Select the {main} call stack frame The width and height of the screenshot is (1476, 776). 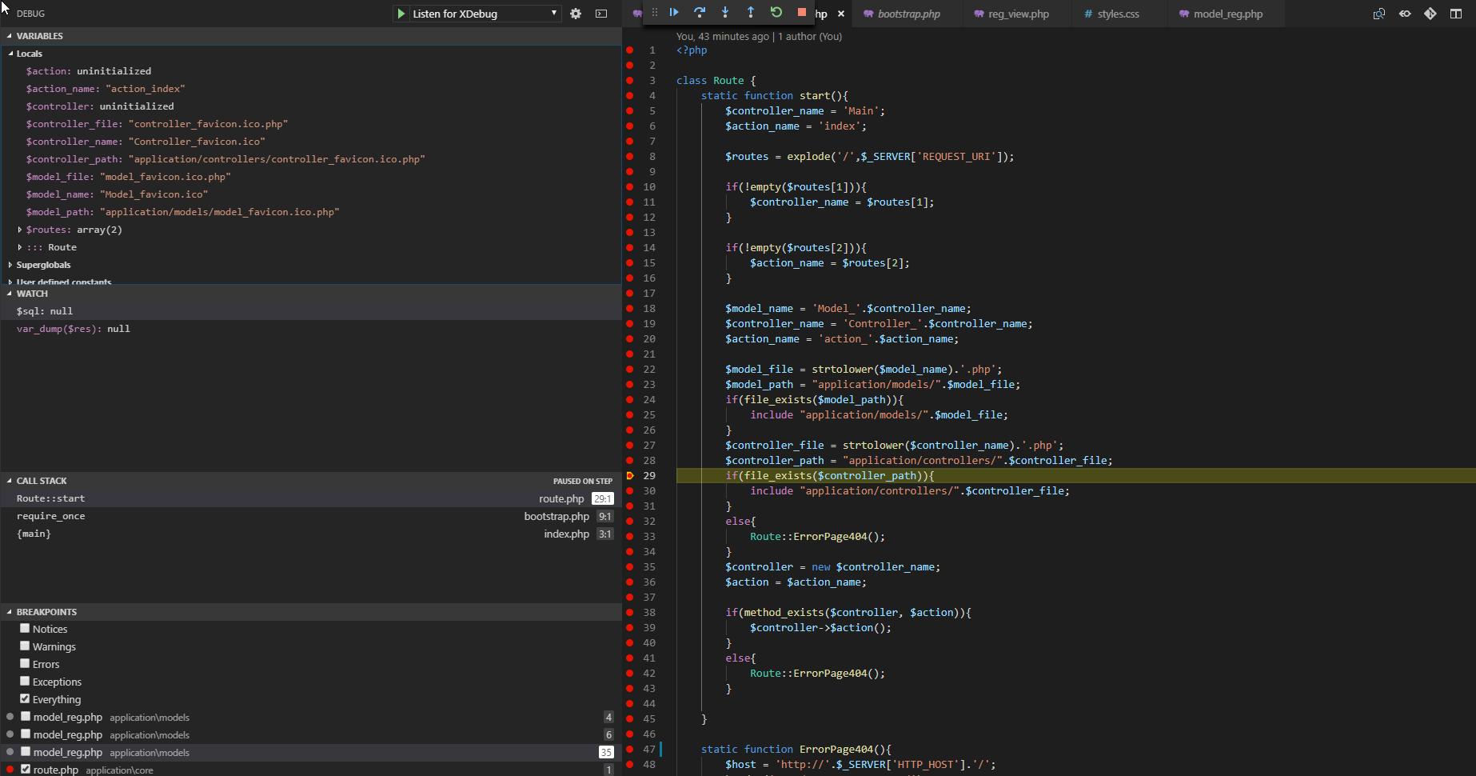[x=311, y=534]
